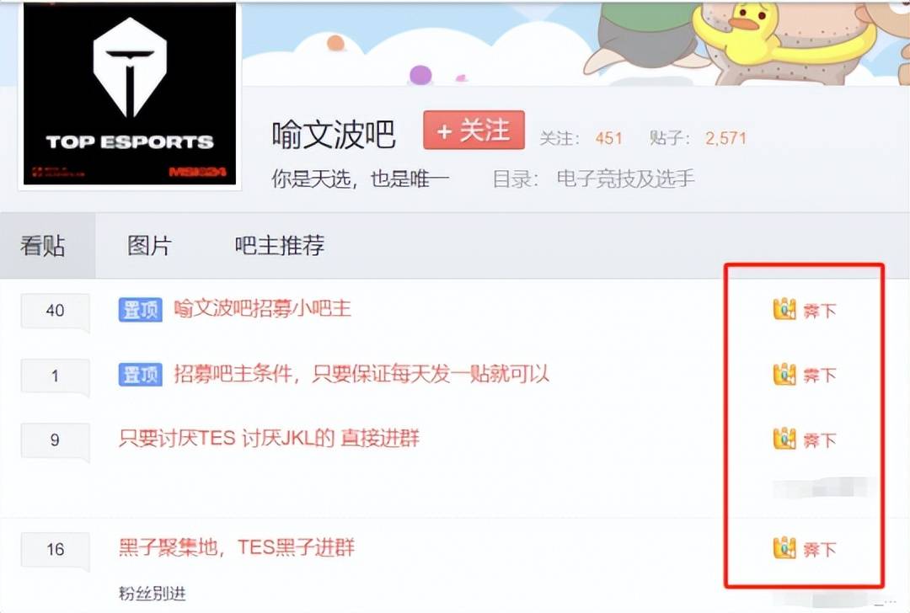This screenshot has height=613, width=910.
Task: Open post 招募吧主条件，只要保证每天发一贴就可以
Action: 361,374
